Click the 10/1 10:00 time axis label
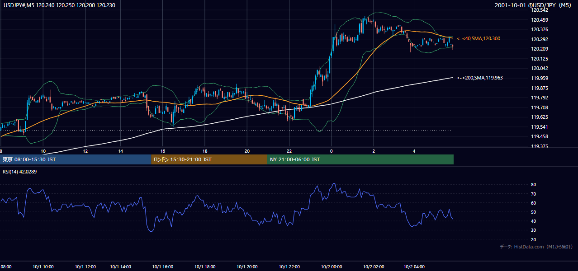Screen dimensions: 578x271 [43, 267]
